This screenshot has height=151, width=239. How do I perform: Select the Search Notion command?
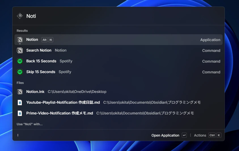(119, 50)
